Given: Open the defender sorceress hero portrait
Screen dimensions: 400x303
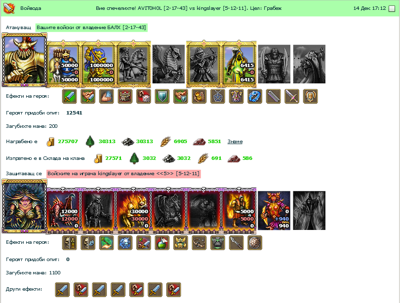Looking at the screenshot, I should click(24, 206).
